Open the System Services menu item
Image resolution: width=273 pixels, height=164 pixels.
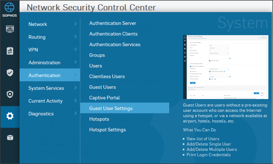coord(46,88)
